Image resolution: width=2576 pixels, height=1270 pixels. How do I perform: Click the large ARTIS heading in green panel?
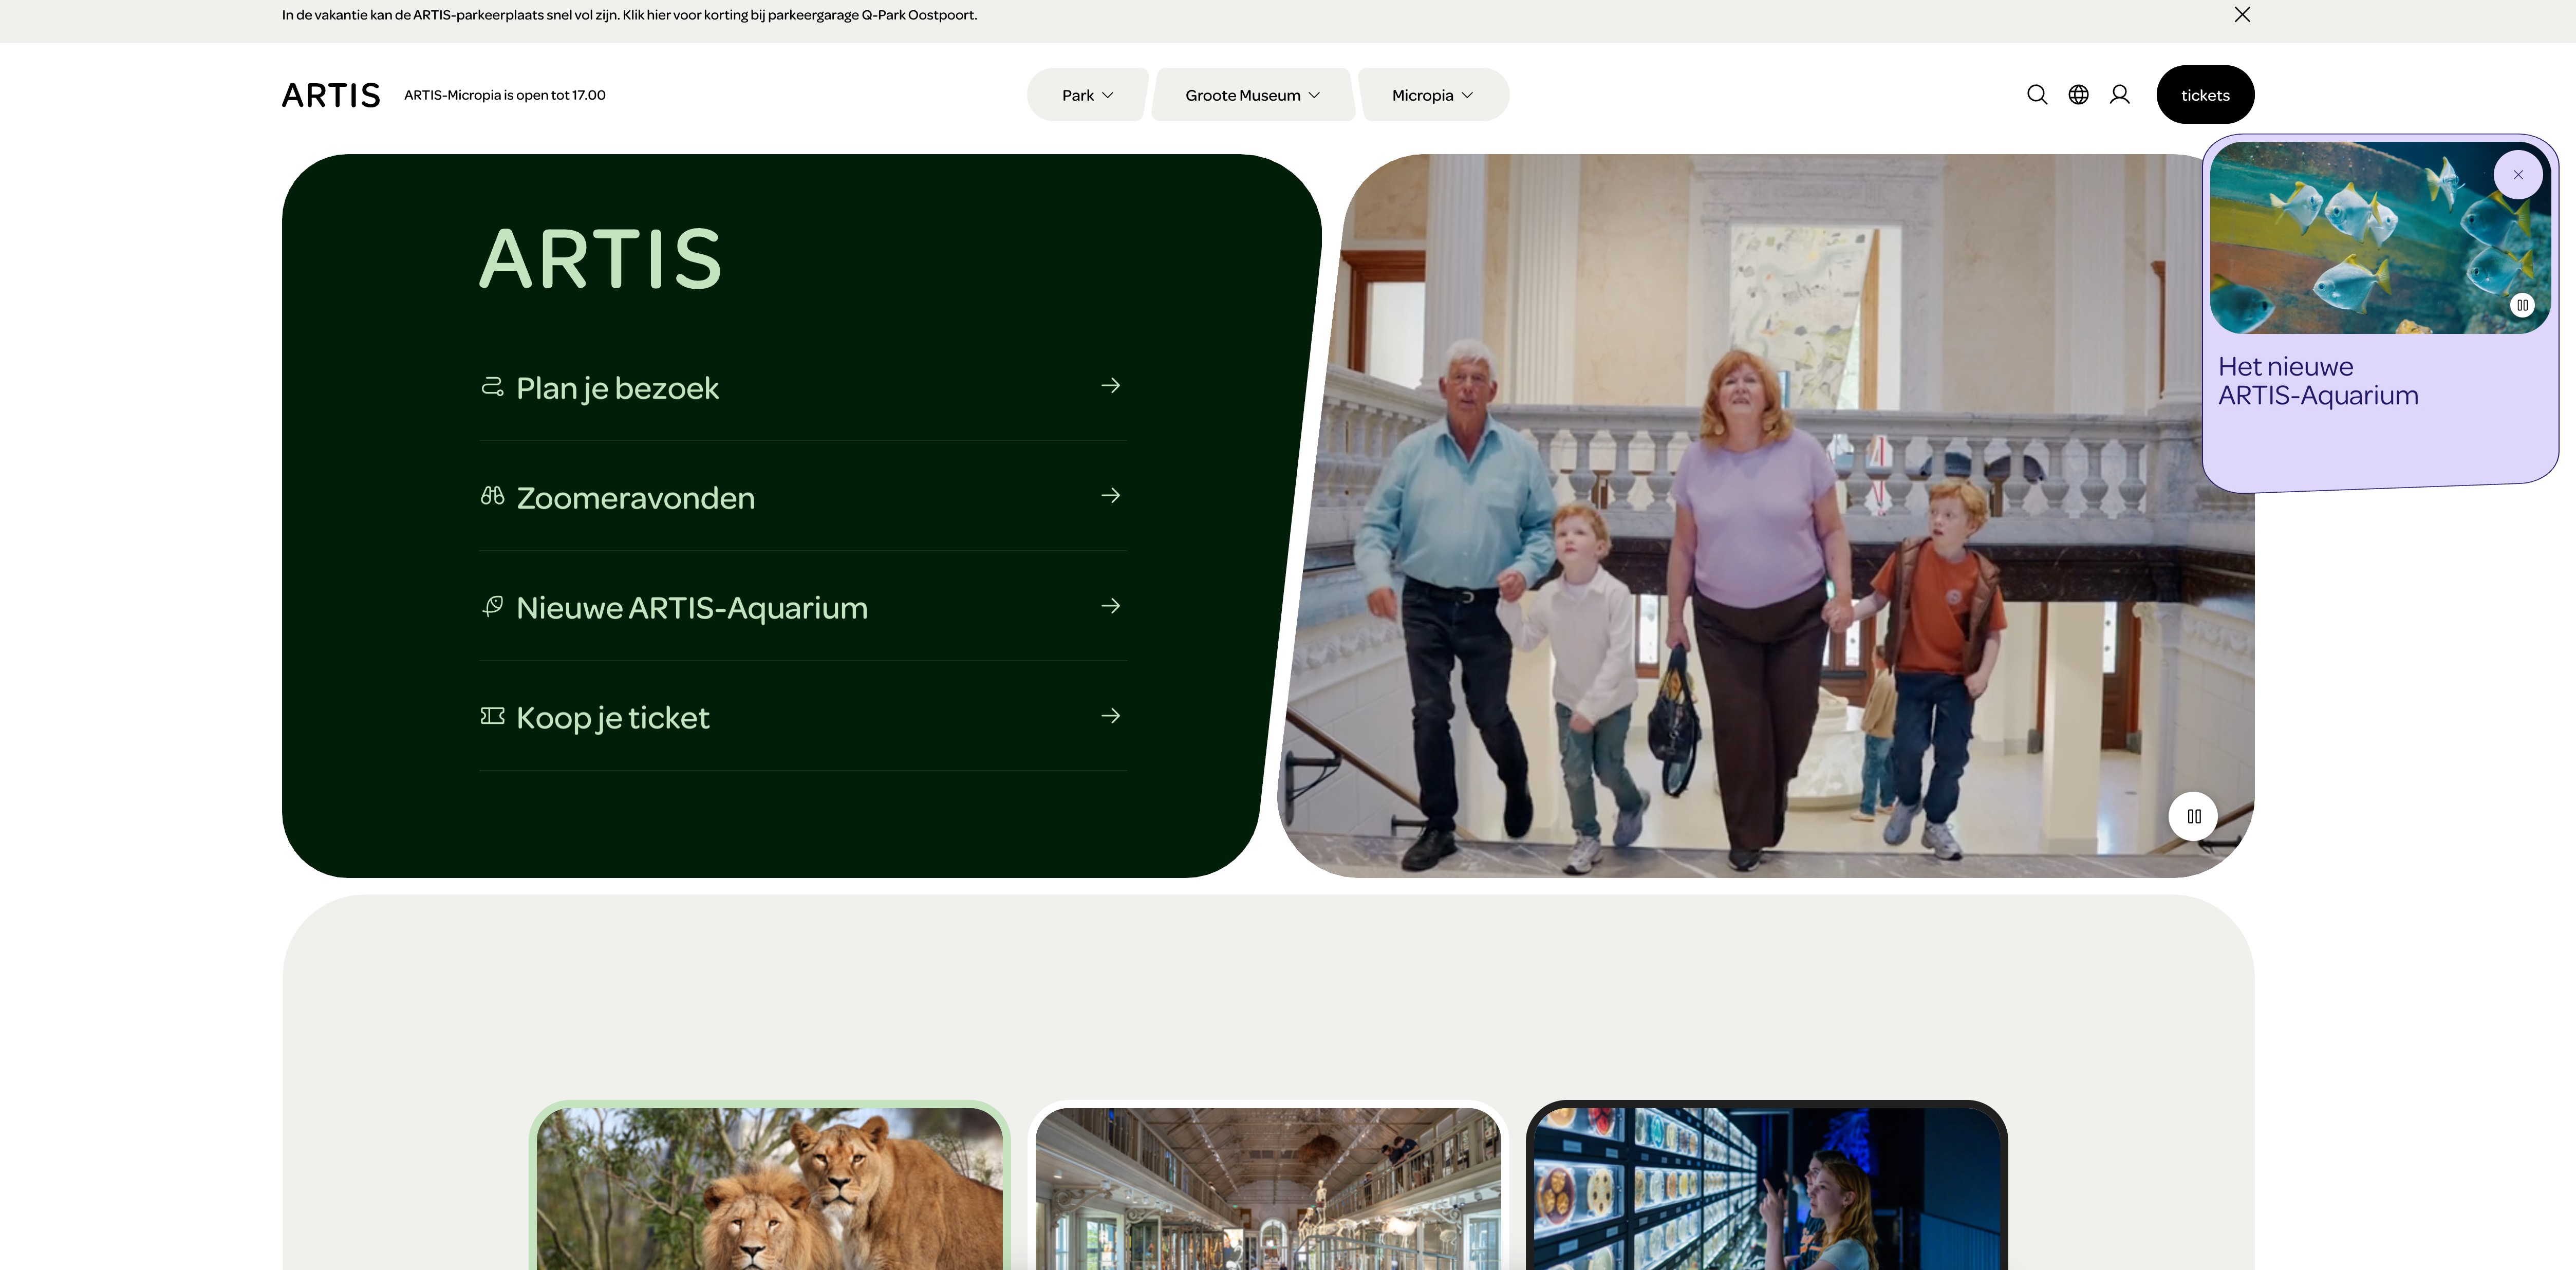pyautogui.click(x=600, y=259)
